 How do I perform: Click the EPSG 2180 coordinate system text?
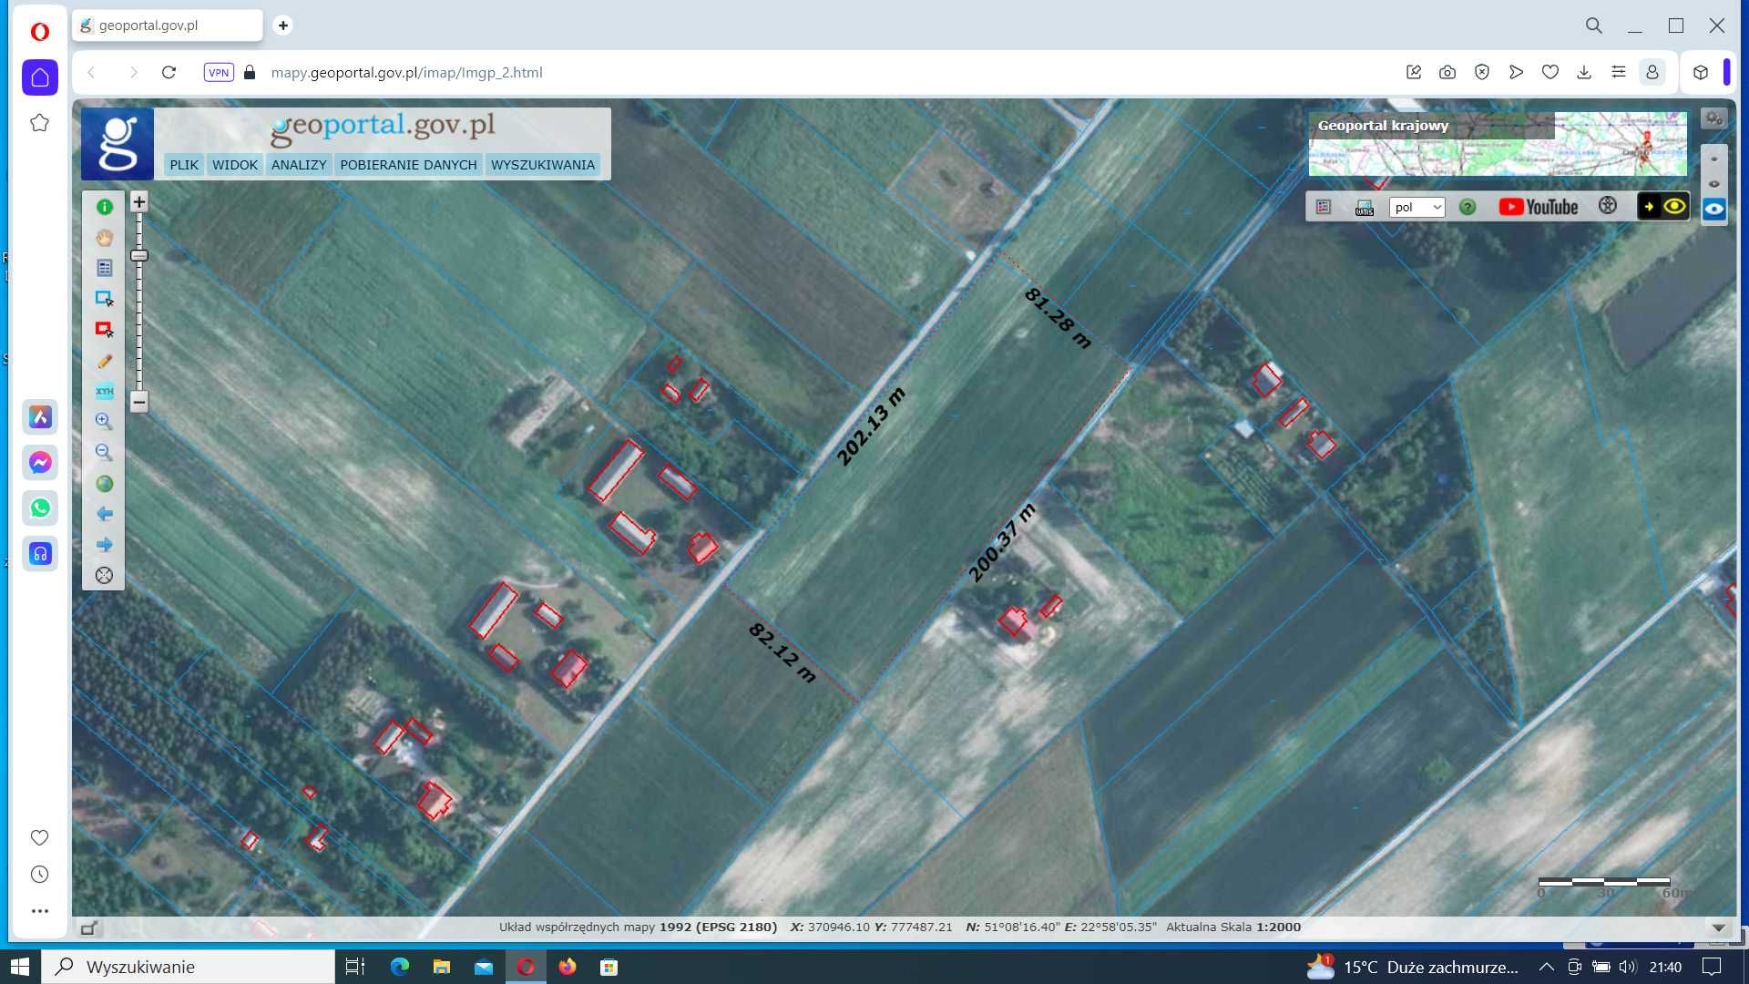click(736, 928)
